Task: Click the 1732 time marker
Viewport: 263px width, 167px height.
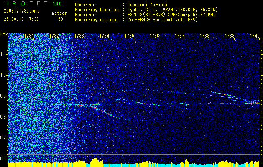Action: [x=54, y=36]
